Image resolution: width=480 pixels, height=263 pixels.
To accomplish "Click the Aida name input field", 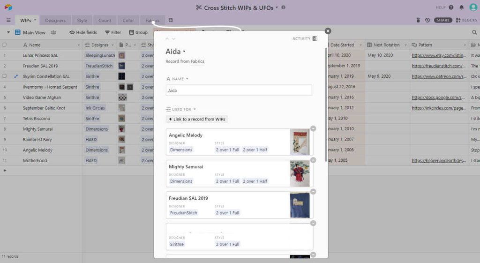I will pos(239,90).
